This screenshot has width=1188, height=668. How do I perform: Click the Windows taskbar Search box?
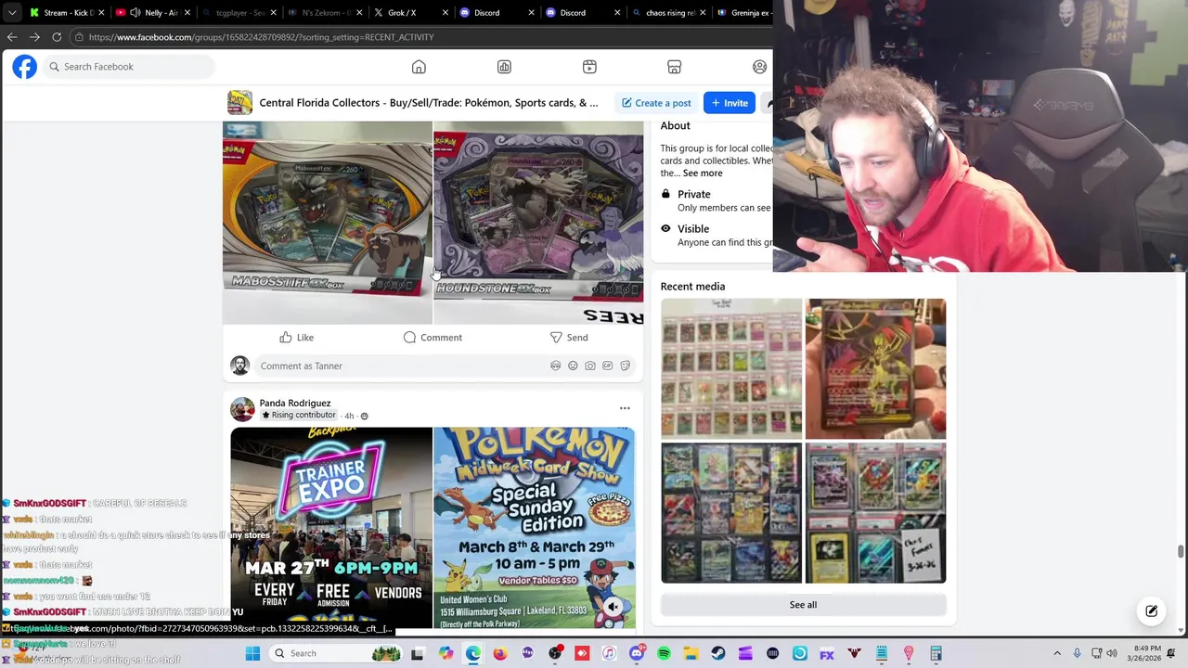tap(335, 653)
